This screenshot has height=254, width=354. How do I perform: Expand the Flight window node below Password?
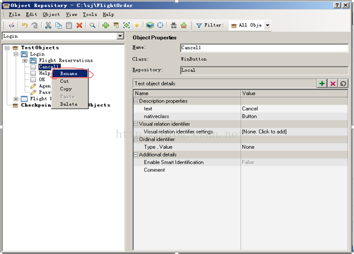tap(16, 99)
